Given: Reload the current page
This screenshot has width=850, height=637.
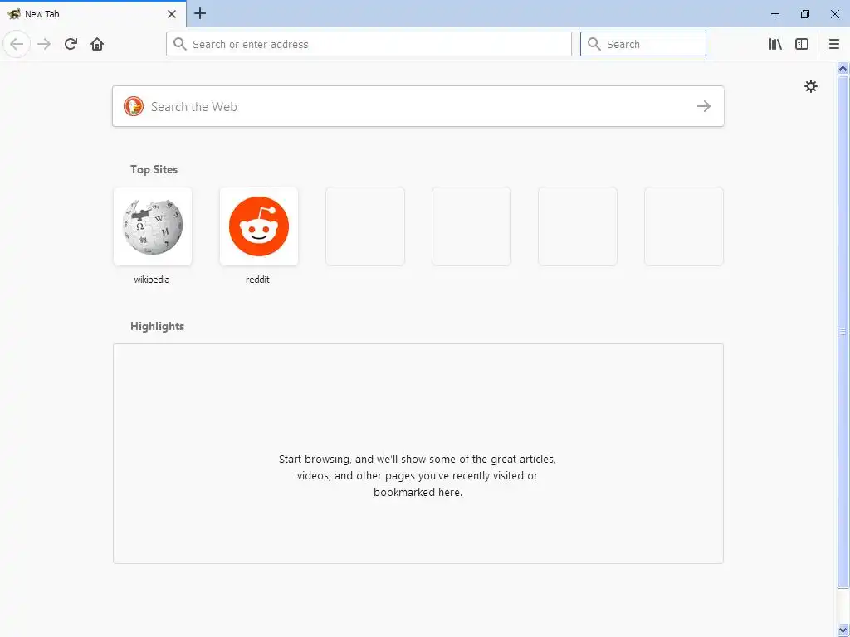Looking at the screenshot, I should (71, 44).
